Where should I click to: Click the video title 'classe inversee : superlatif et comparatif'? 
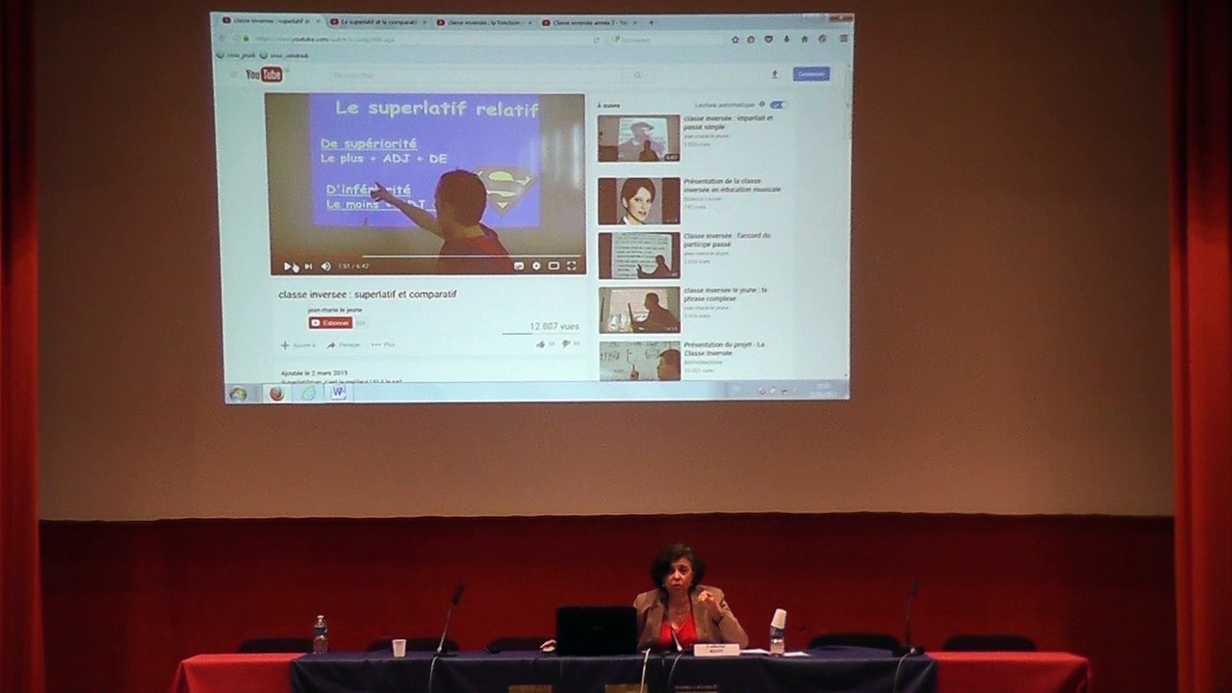[x=367, y=295]
